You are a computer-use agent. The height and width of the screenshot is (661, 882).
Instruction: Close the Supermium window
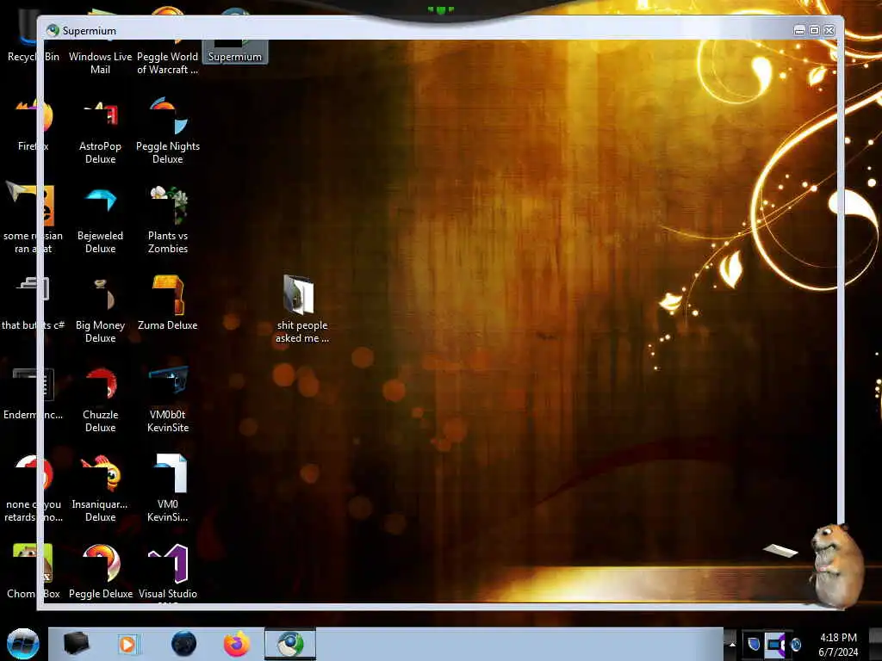[x=829, y=30]
